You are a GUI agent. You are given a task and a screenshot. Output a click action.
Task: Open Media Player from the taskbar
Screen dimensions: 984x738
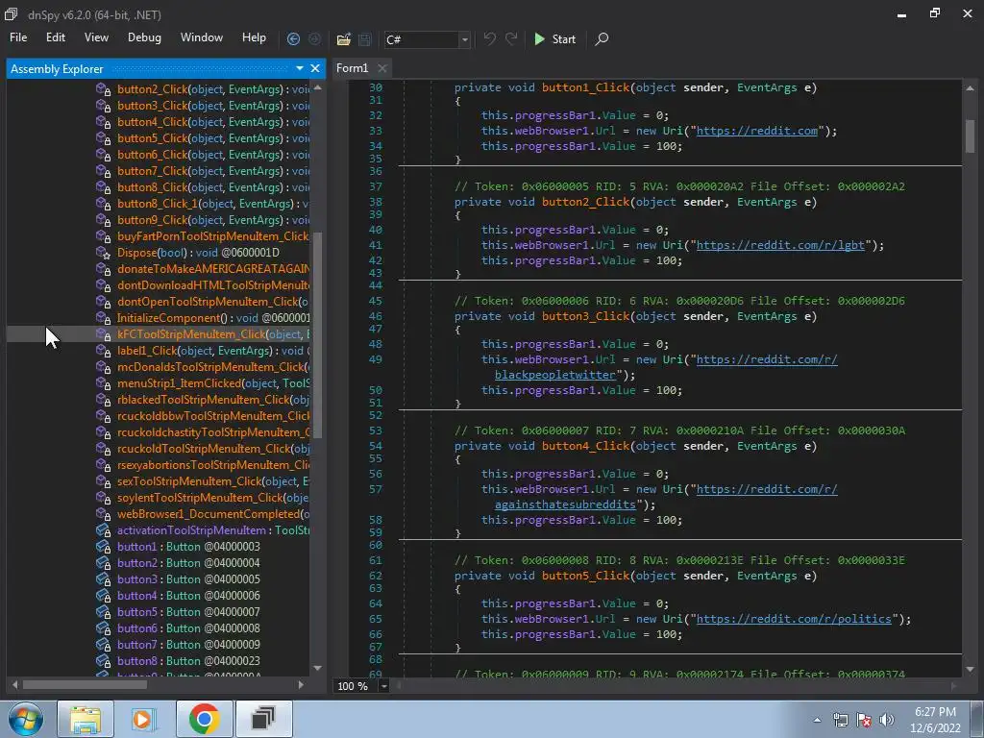click(x=144, y=719)
